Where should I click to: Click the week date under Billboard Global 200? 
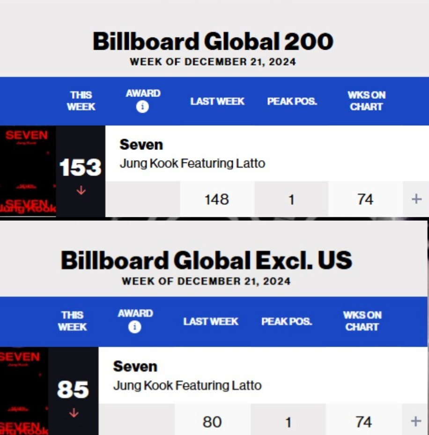[213, 62]
